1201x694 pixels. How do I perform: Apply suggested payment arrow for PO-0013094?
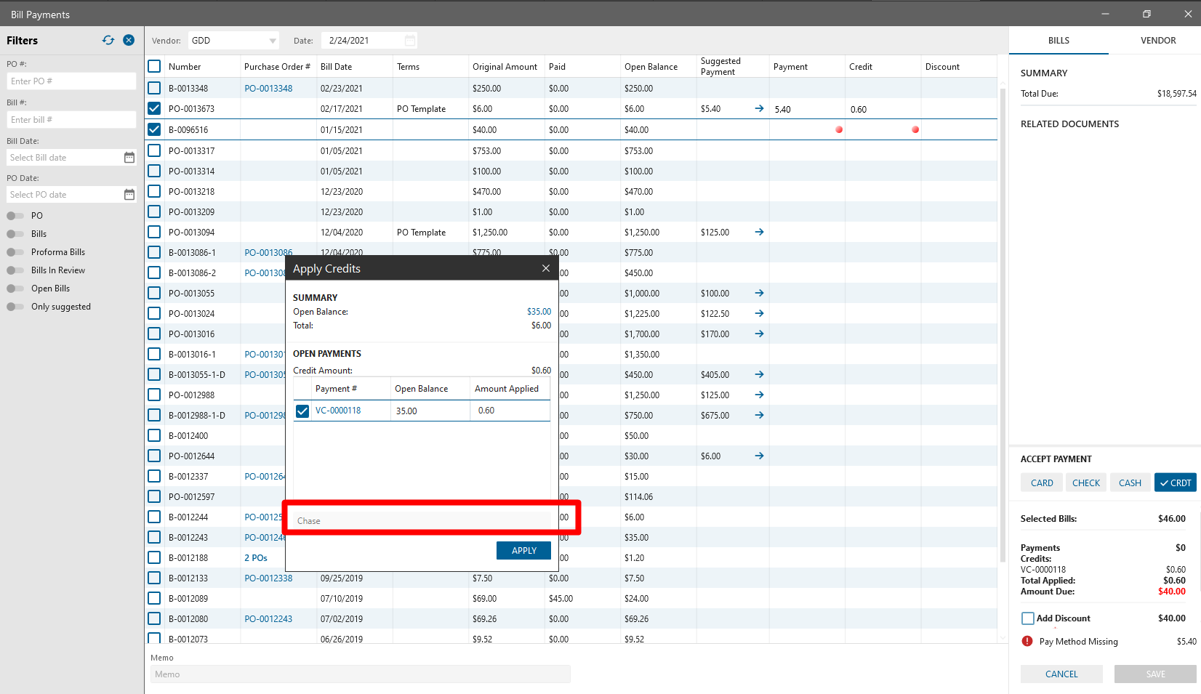pyautogui.click(x=759, y=233)
